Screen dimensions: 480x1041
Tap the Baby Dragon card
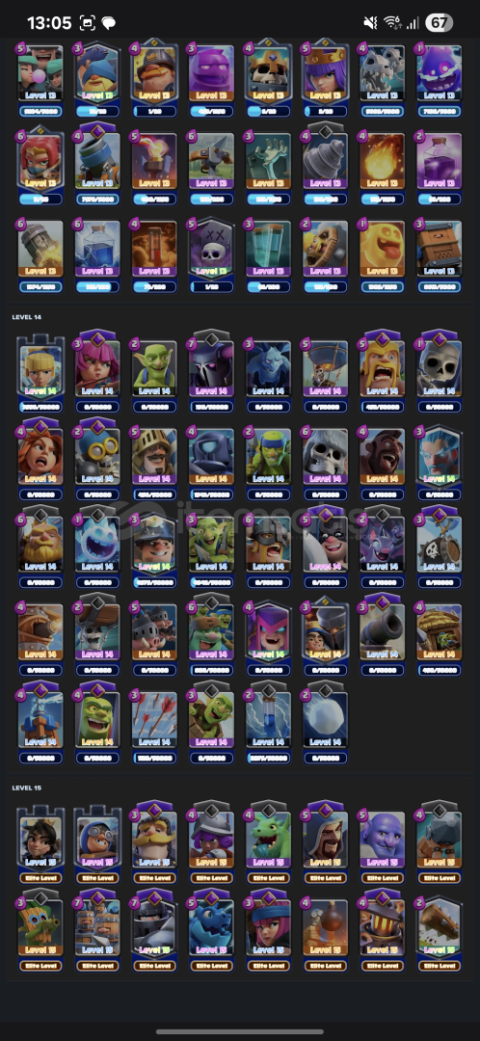(268, 835)
